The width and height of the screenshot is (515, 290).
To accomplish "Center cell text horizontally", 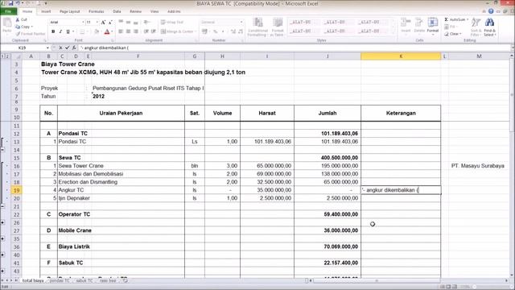I will tap(128, 31).
